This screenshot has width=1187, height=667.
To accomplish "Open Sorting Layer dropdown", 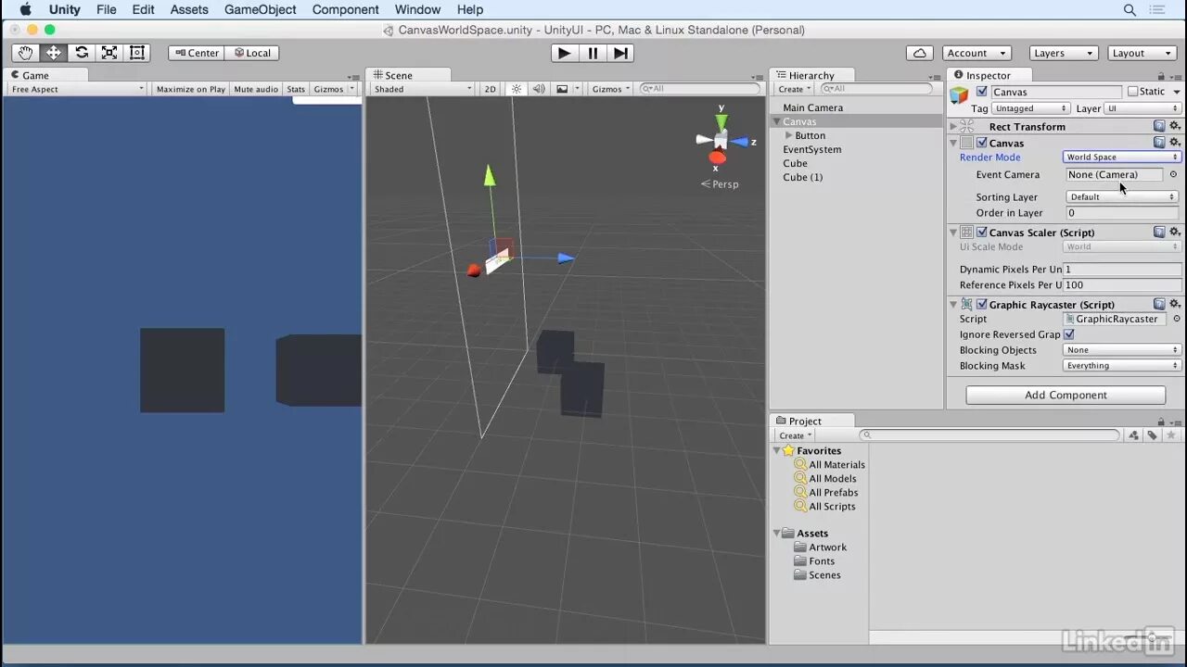I will tap(1121, 196).
